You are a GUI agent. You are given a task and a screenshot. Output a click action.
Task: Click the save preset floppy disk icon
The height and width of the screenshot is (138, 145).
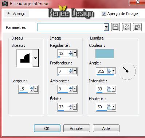click(x=115, y=27)
